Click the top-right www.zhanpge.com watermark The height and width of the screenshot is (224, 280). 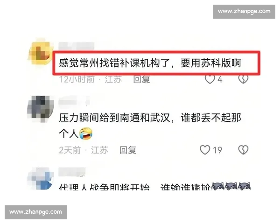coord(244,12)
